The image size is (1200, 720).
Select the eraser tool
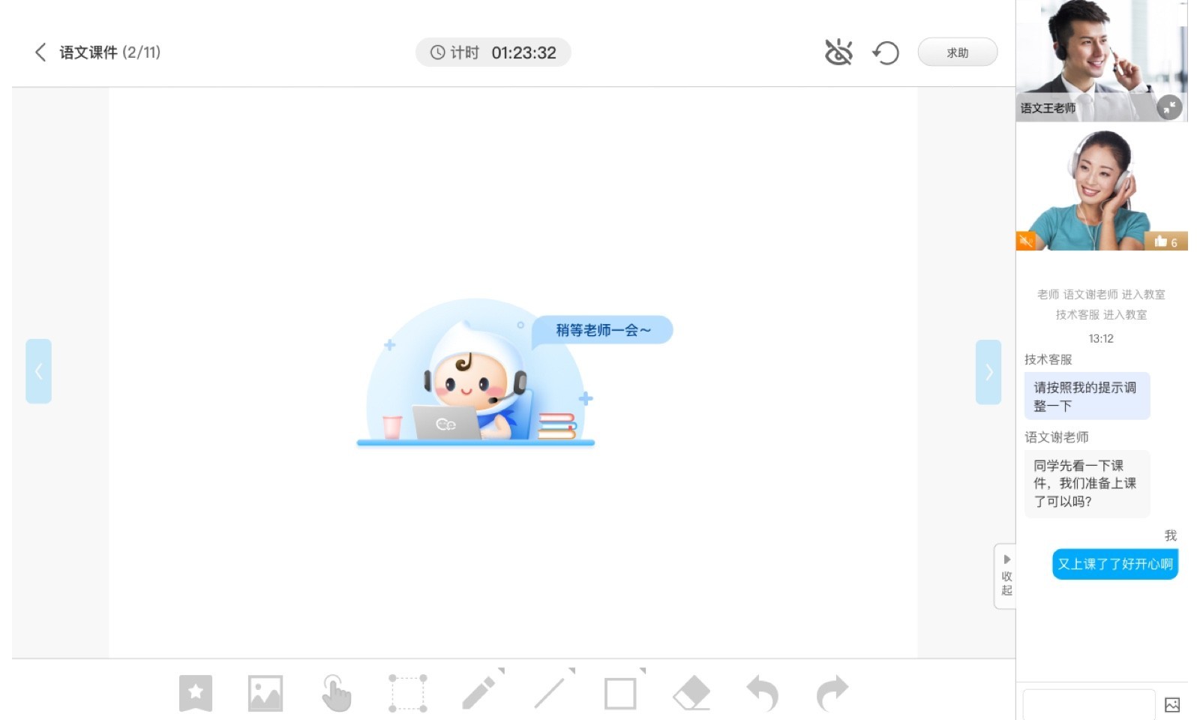tap(691, 693)
